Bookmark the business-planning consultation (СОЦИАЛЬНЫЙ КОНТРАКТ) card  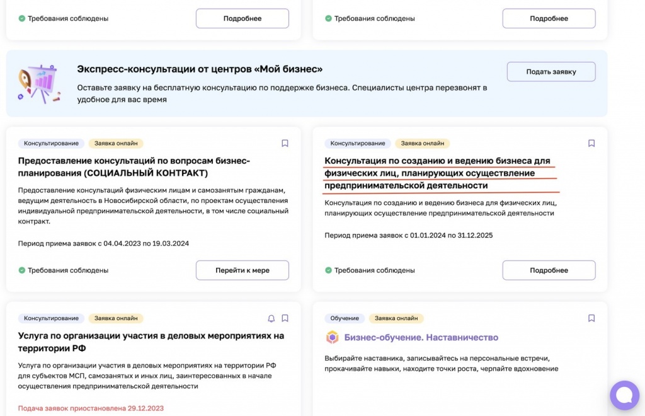285,144
